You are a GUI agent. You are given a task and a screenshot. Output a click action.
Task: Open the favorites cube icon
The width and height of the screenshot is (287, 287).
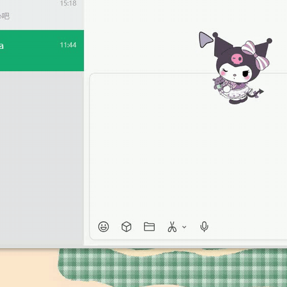pyautogui.click(x=126, y=226)
